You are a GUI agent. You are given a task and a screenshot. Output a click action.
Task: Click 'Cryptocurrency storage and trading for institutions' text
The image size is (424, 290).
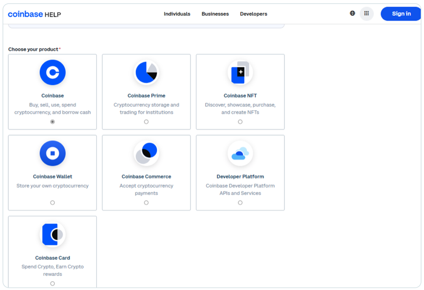tap(146, 109)
